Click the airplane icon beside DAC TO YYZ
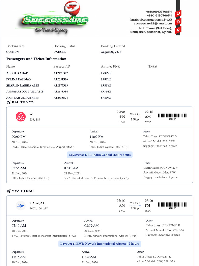The image size is (199, 266). pos(9,102)
